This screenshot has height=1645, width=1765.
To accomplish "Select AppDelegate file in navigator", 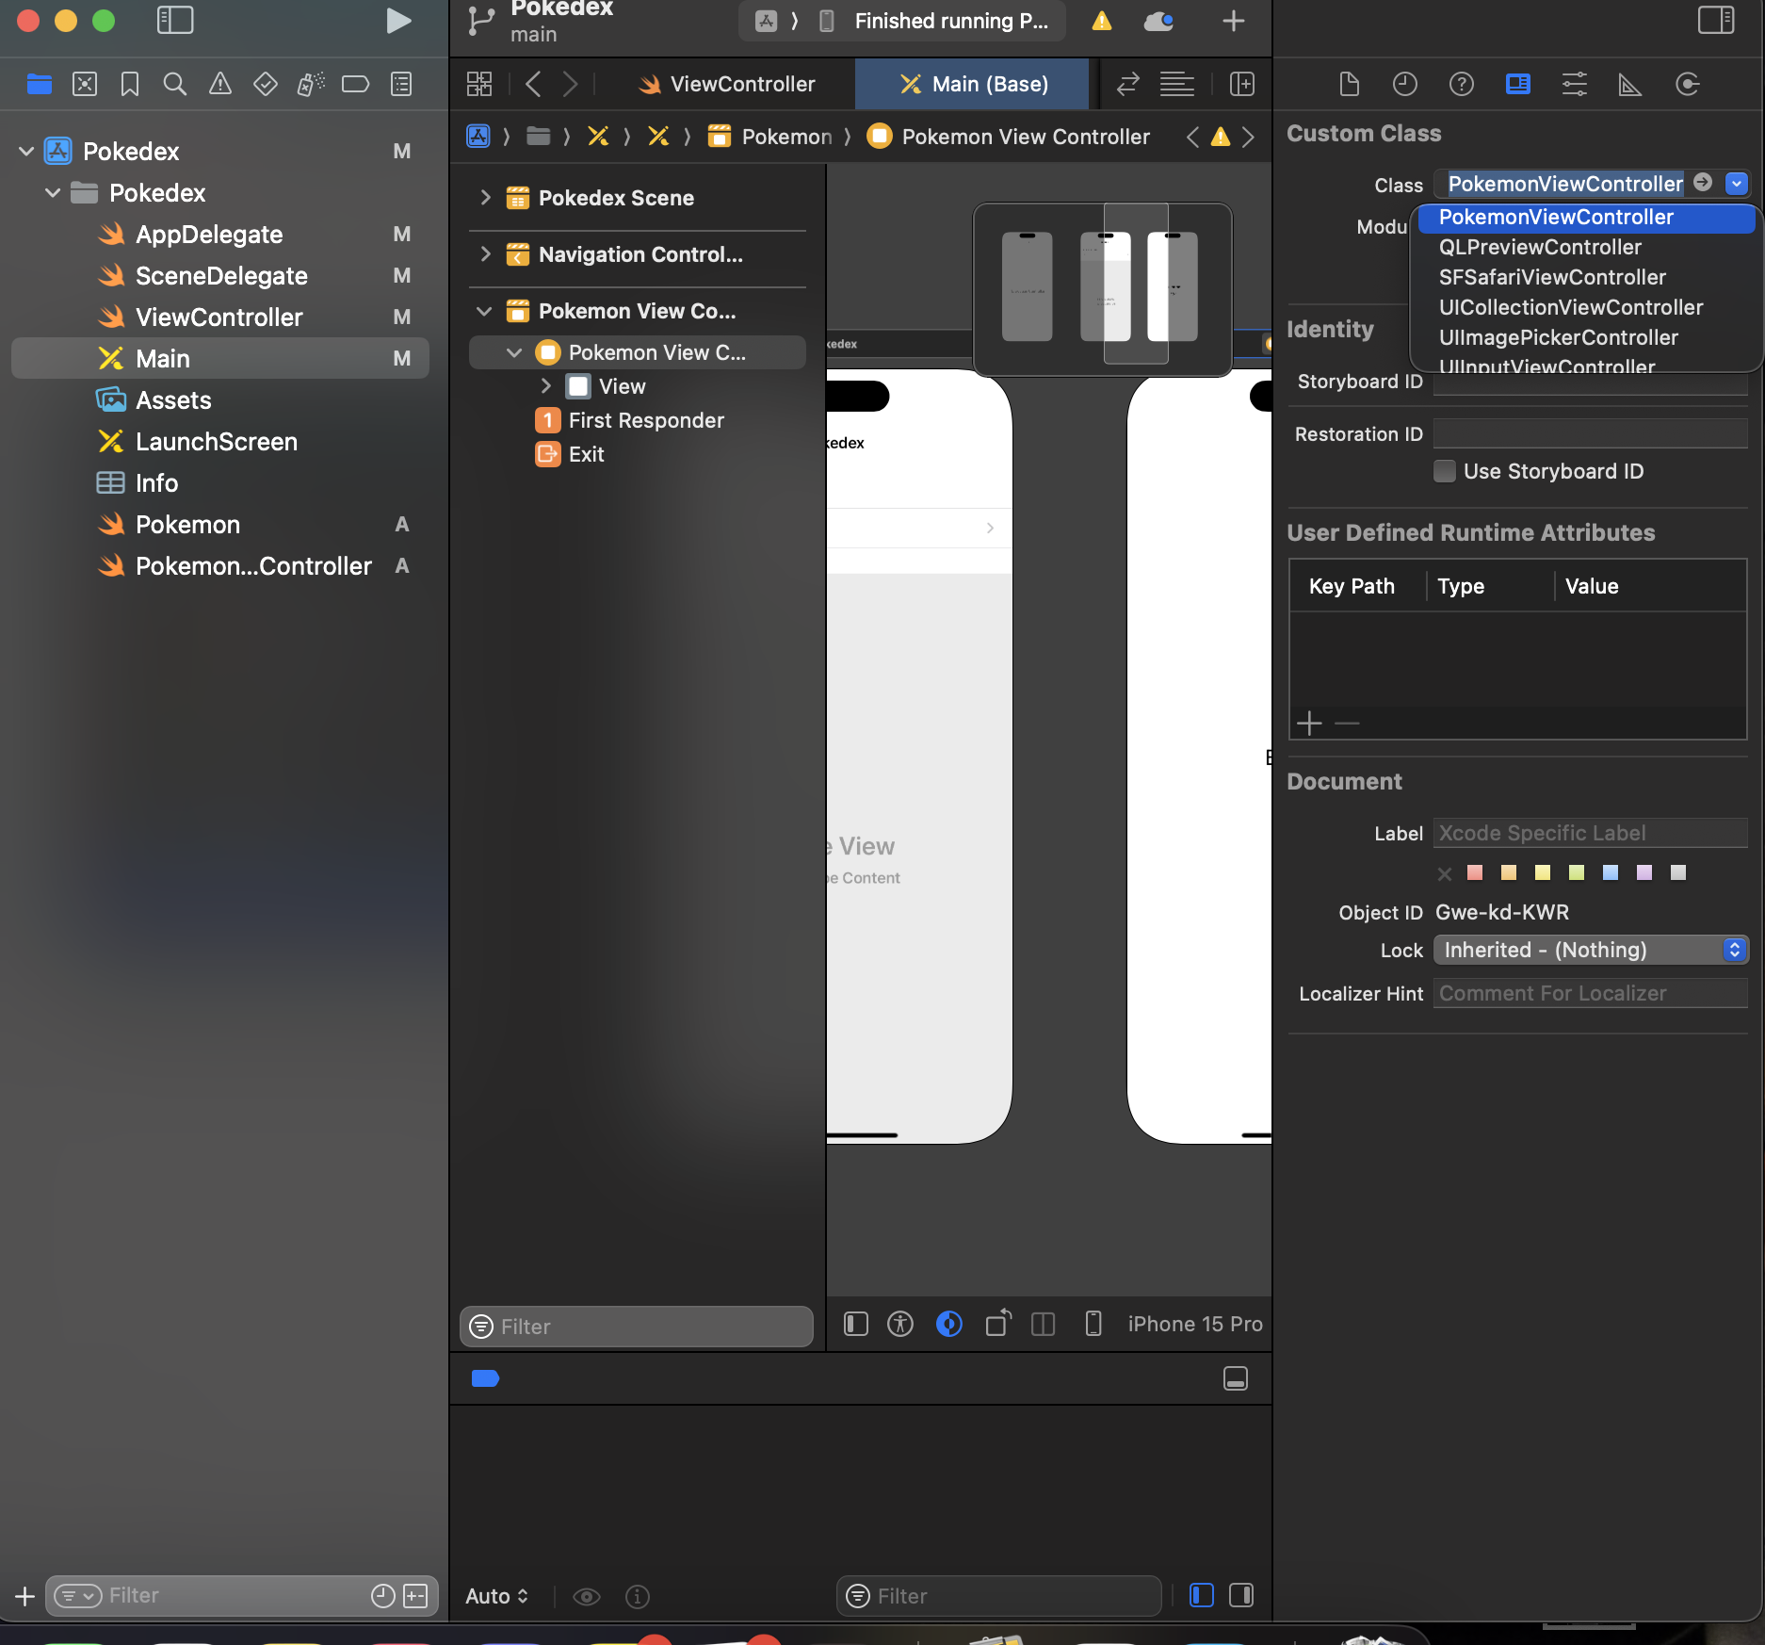I will coord(209,234).
